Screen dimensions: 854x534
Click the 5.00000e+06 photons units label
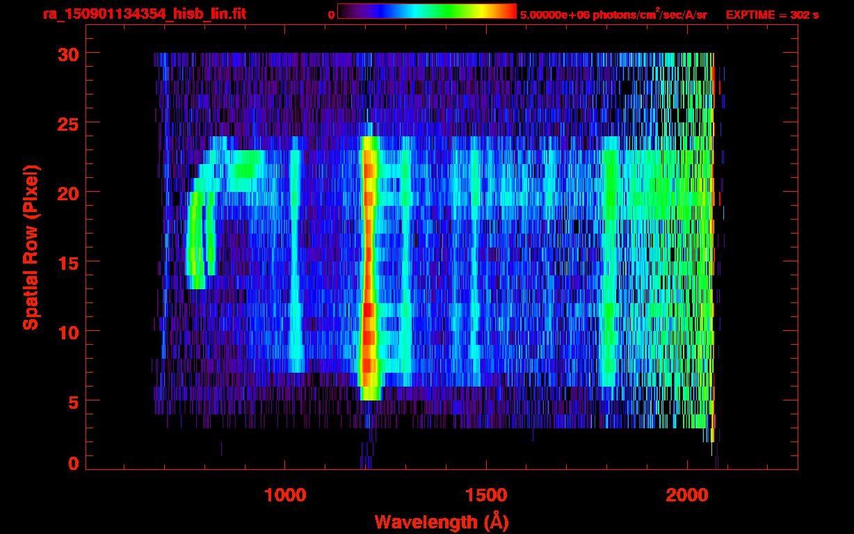613,14
